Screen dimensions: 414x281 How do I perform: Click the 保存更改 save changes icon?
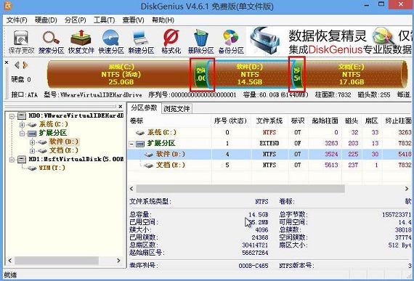21,41
